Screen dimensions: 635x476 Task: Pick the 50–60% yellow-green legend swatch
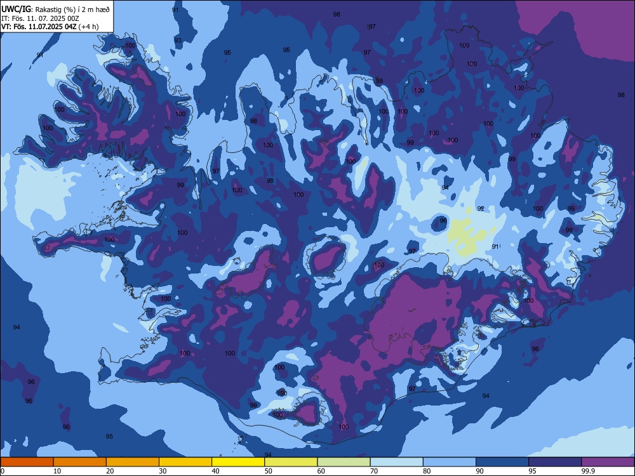pos(291,462)
